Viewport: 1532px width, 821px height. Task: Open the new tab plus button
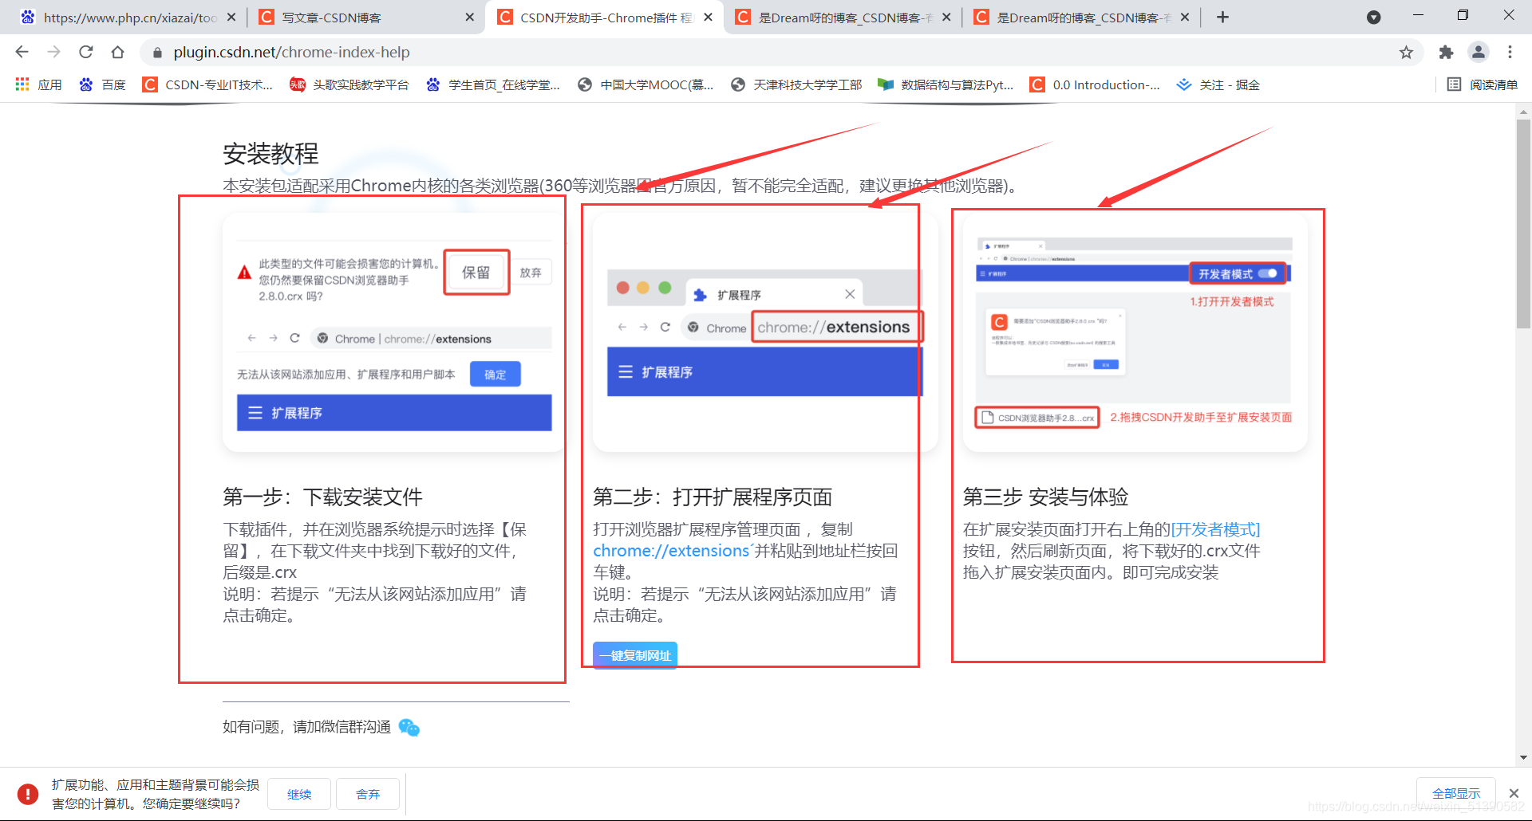tap(1222, 17)
